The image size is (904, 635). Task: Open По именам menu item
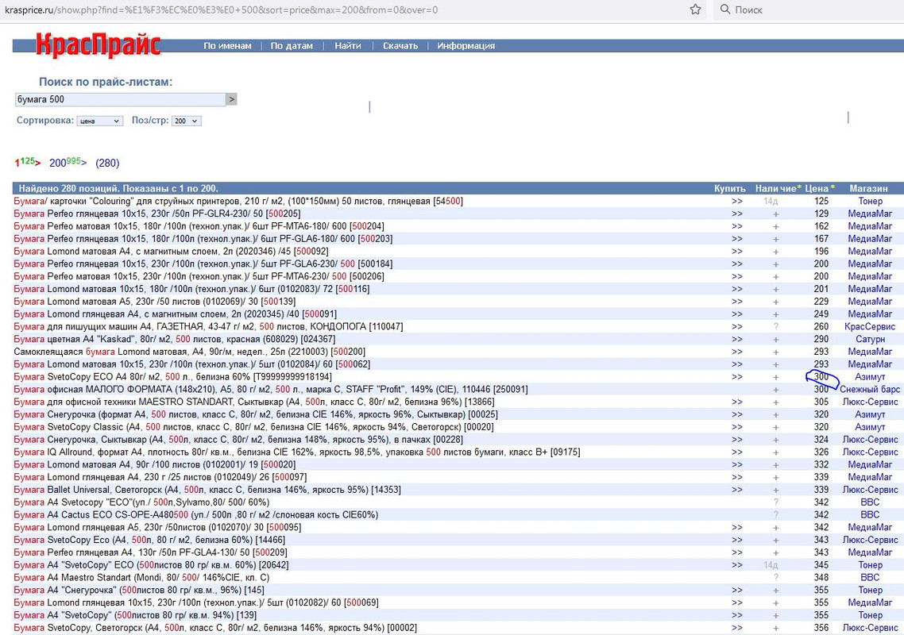tap(227, 45)
